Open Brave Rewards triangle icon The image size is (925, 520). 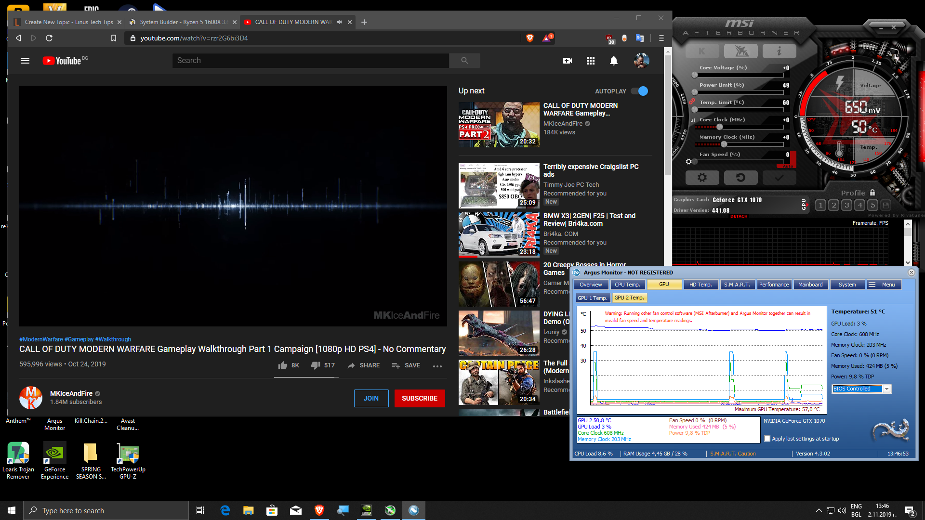(x=547, y=38)
